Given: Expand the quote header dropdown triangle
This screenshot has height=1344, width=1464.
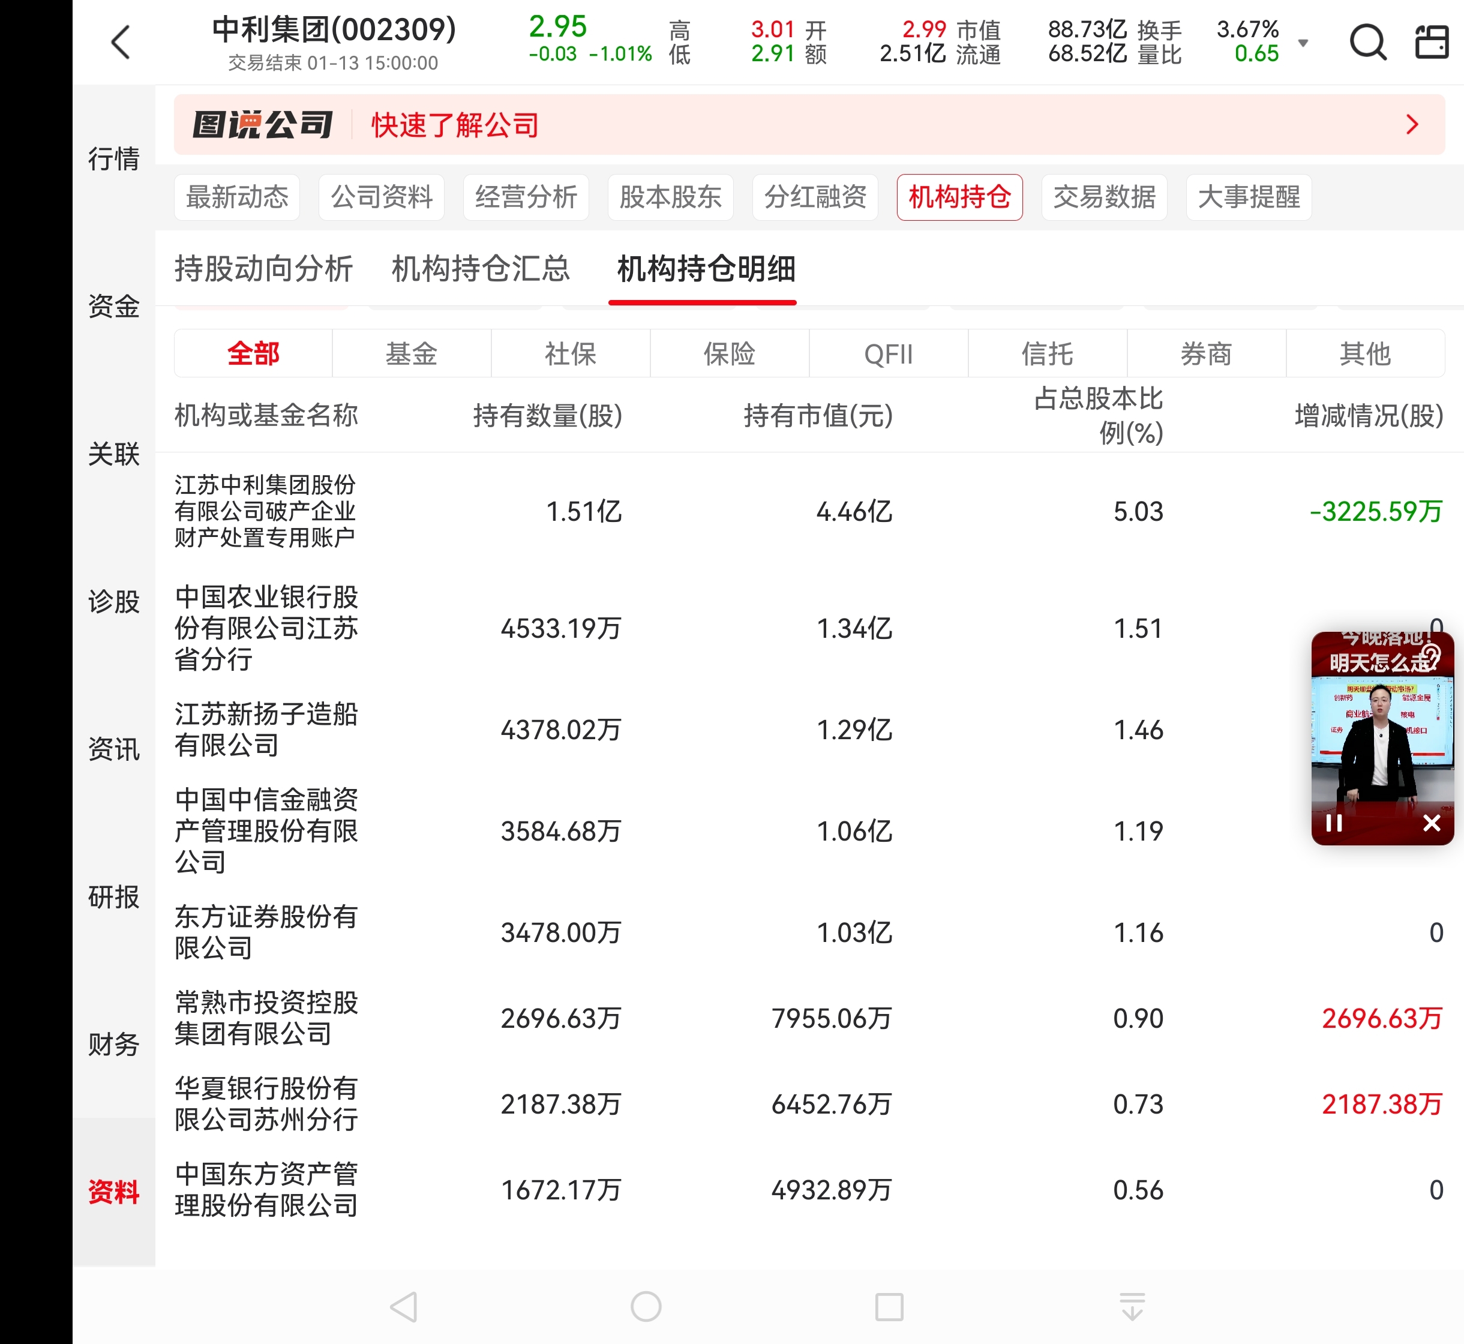Looking at the screenshot, I should click(x=1303, y=43).
